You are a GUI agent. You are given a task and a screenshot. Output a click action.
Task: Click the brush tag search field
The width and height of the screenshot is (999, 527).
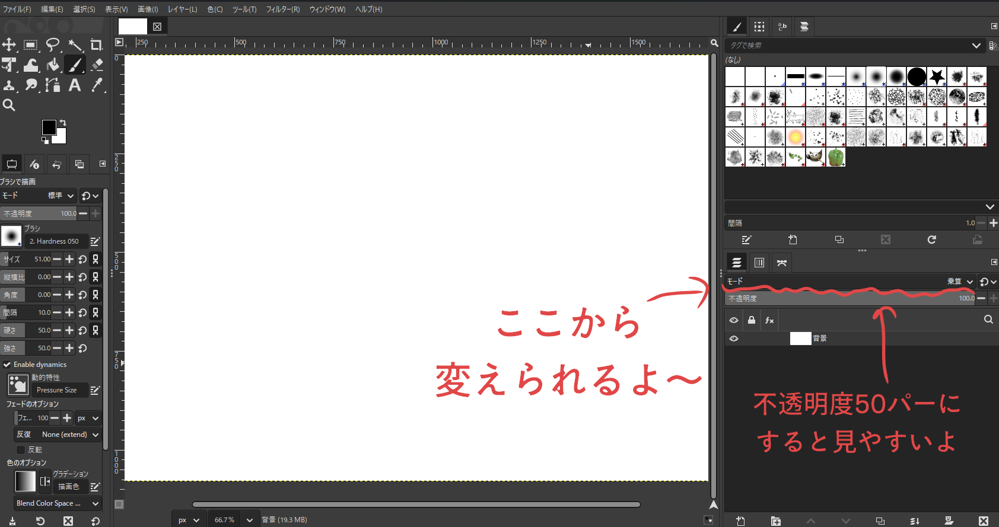[x=848, y=46]
